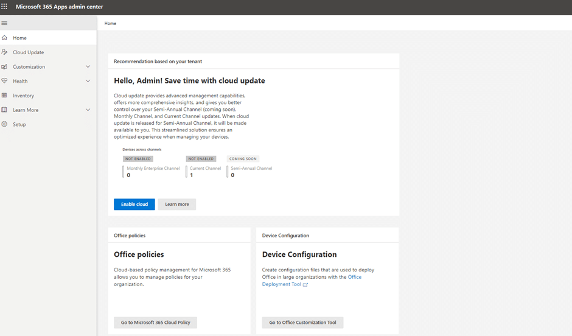572x336 pixels.
Task: Click the Devices across channels label
Action: pos(142,150)
